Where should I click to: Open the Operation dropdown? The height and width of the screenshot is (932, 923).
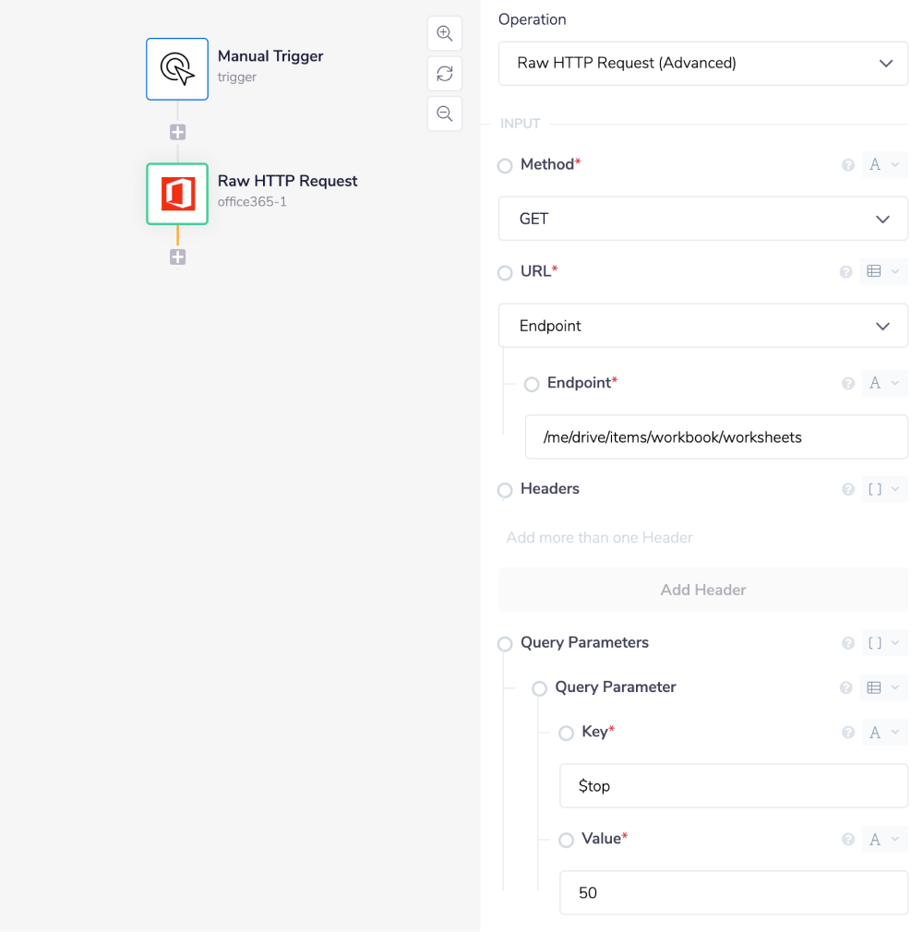(x=702, y=64)
